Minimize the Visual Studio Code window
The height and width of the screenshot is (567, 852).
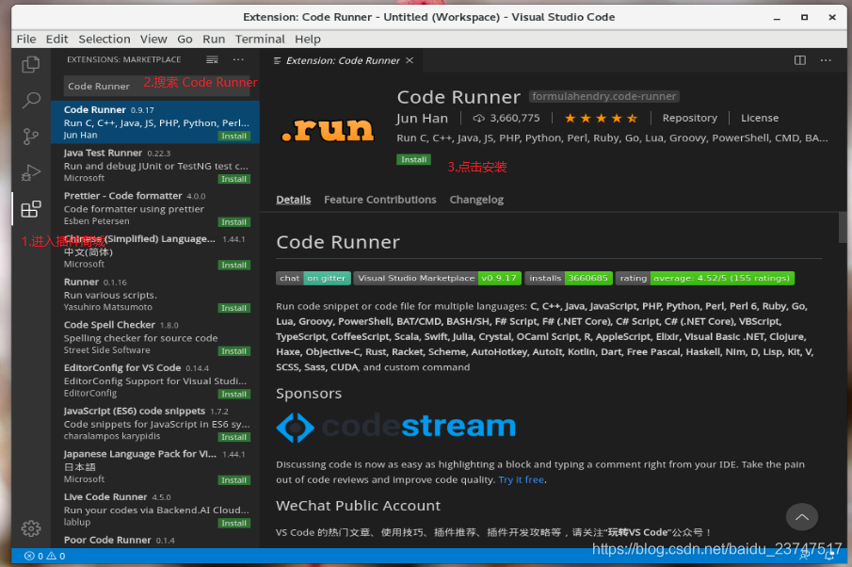coord(777,17)
